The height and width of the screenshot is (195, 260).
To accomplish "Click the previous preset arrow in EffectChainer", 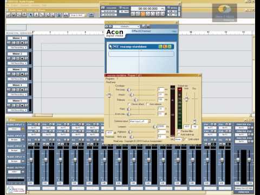I will click(x=107, y=27).
